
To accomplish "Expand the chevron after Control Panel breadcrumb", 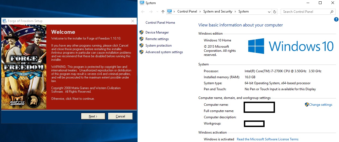I will pos(200,11).
